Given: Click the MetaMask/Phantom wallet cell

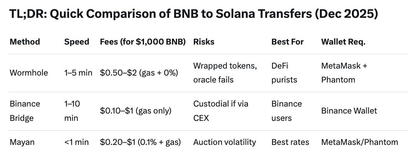Looking at the screenshot, I should [x=359, y=142].
